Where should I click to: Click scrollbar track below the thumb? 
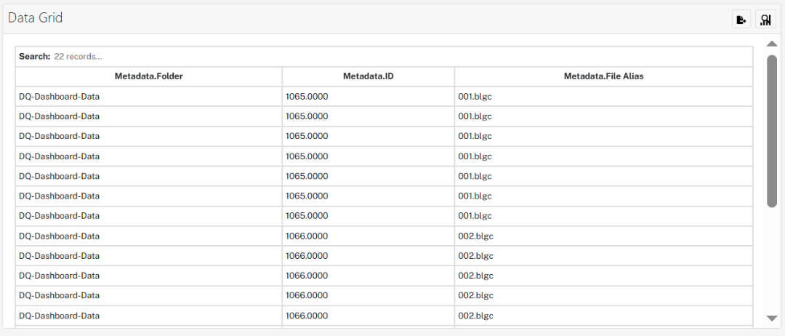771,260
